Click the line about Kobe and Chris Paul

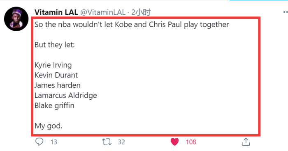point(132,25)
